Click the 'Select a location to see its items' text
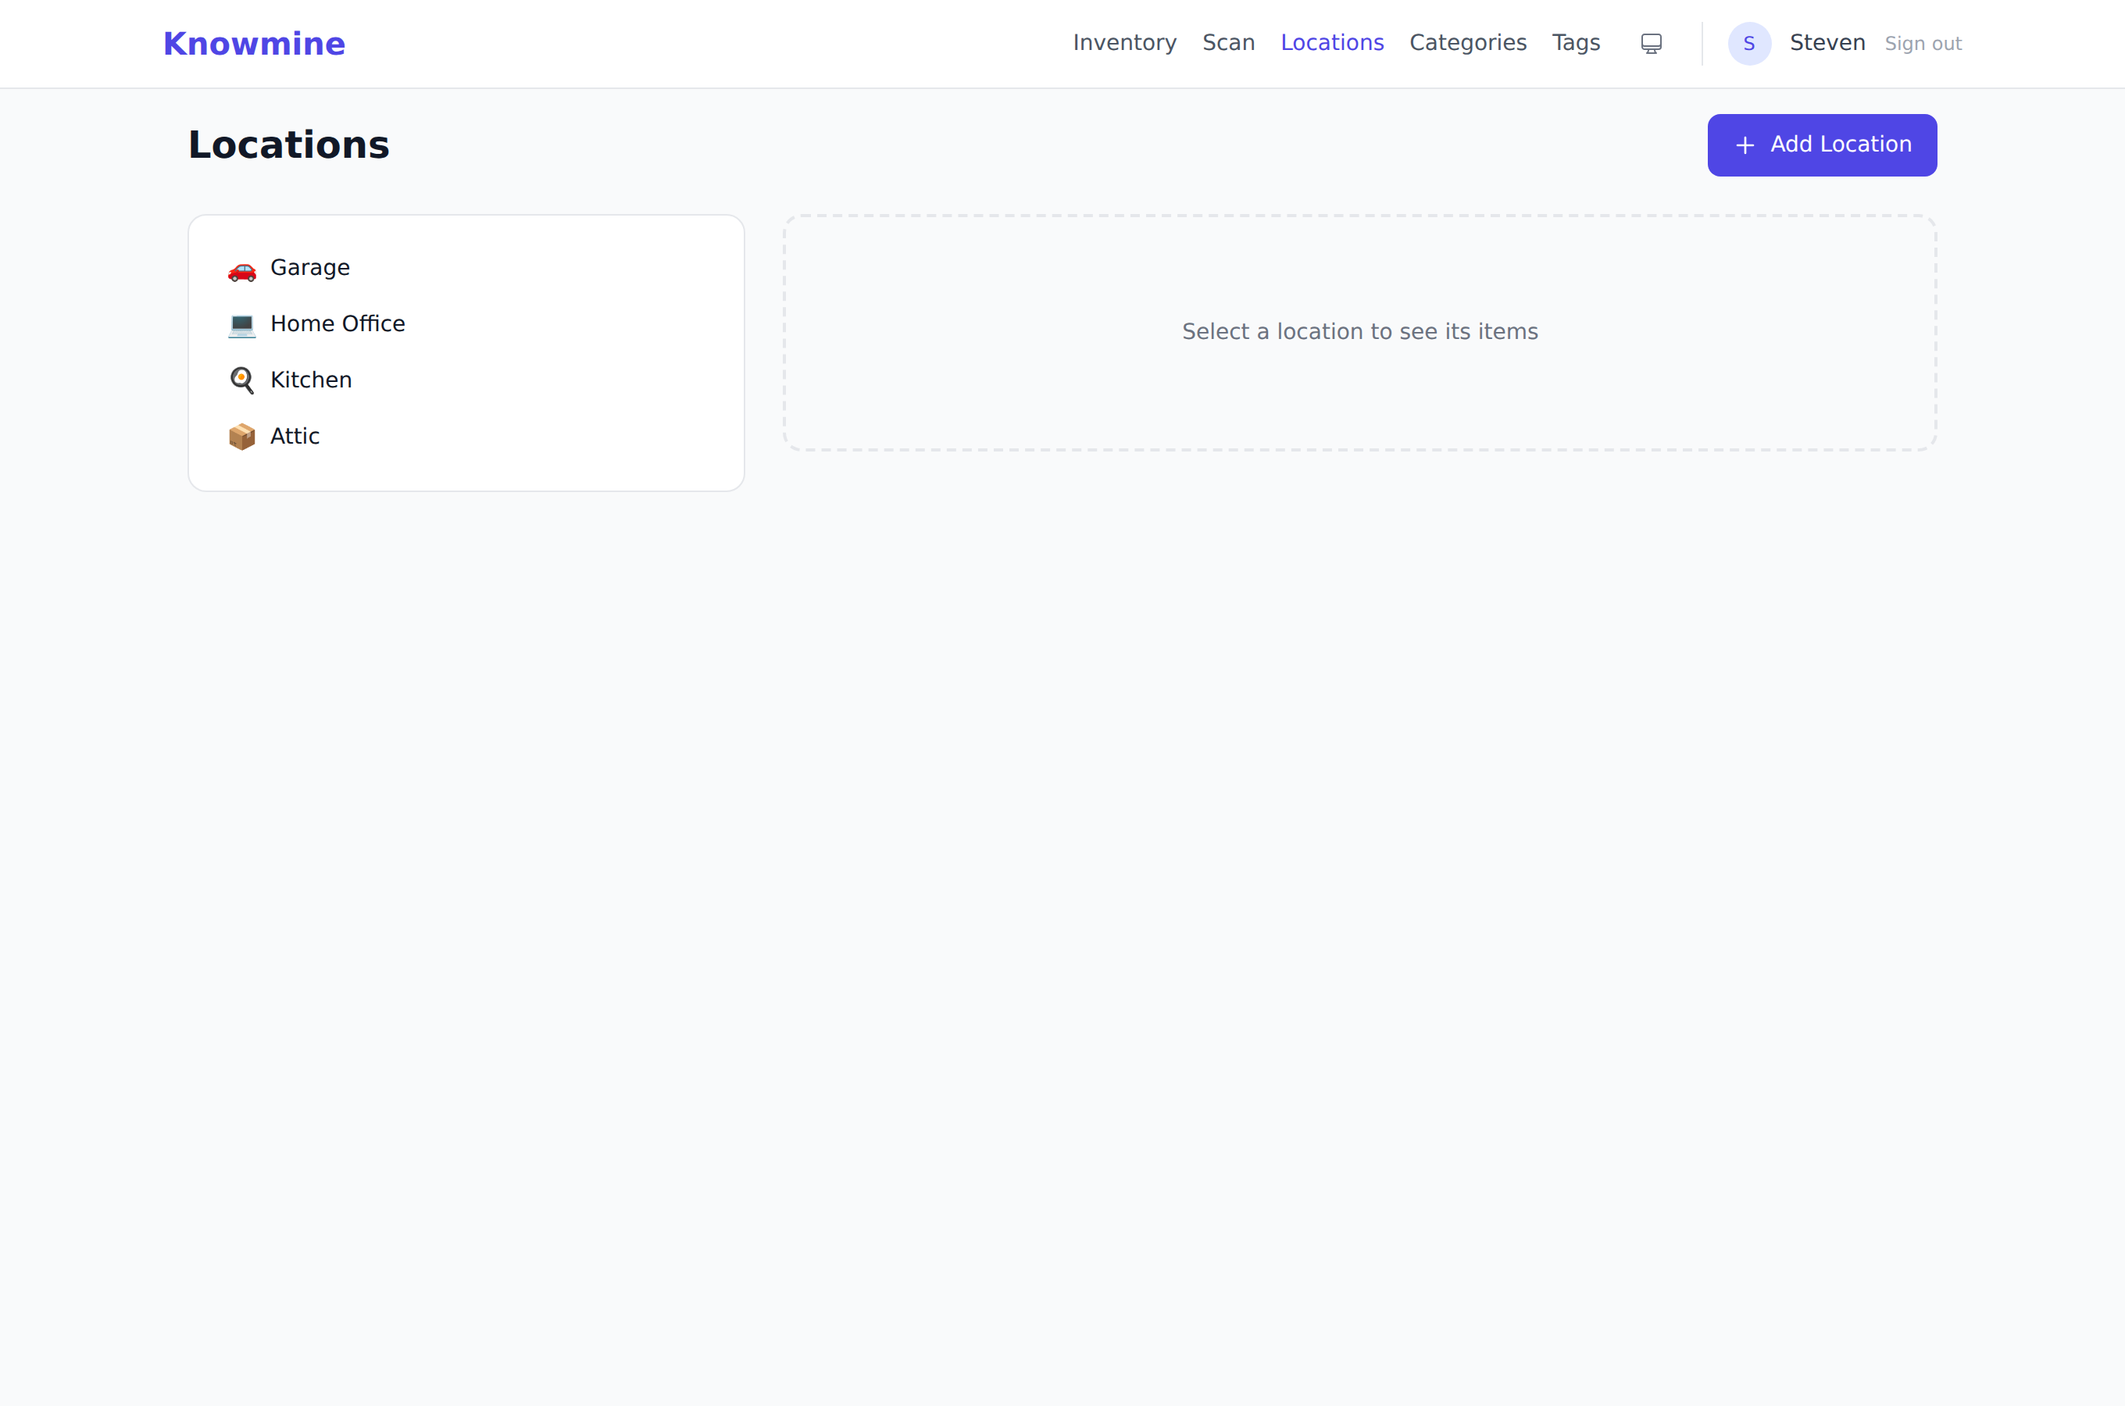Screen dimensions: 2125x1406 (x=1359, y=332)
